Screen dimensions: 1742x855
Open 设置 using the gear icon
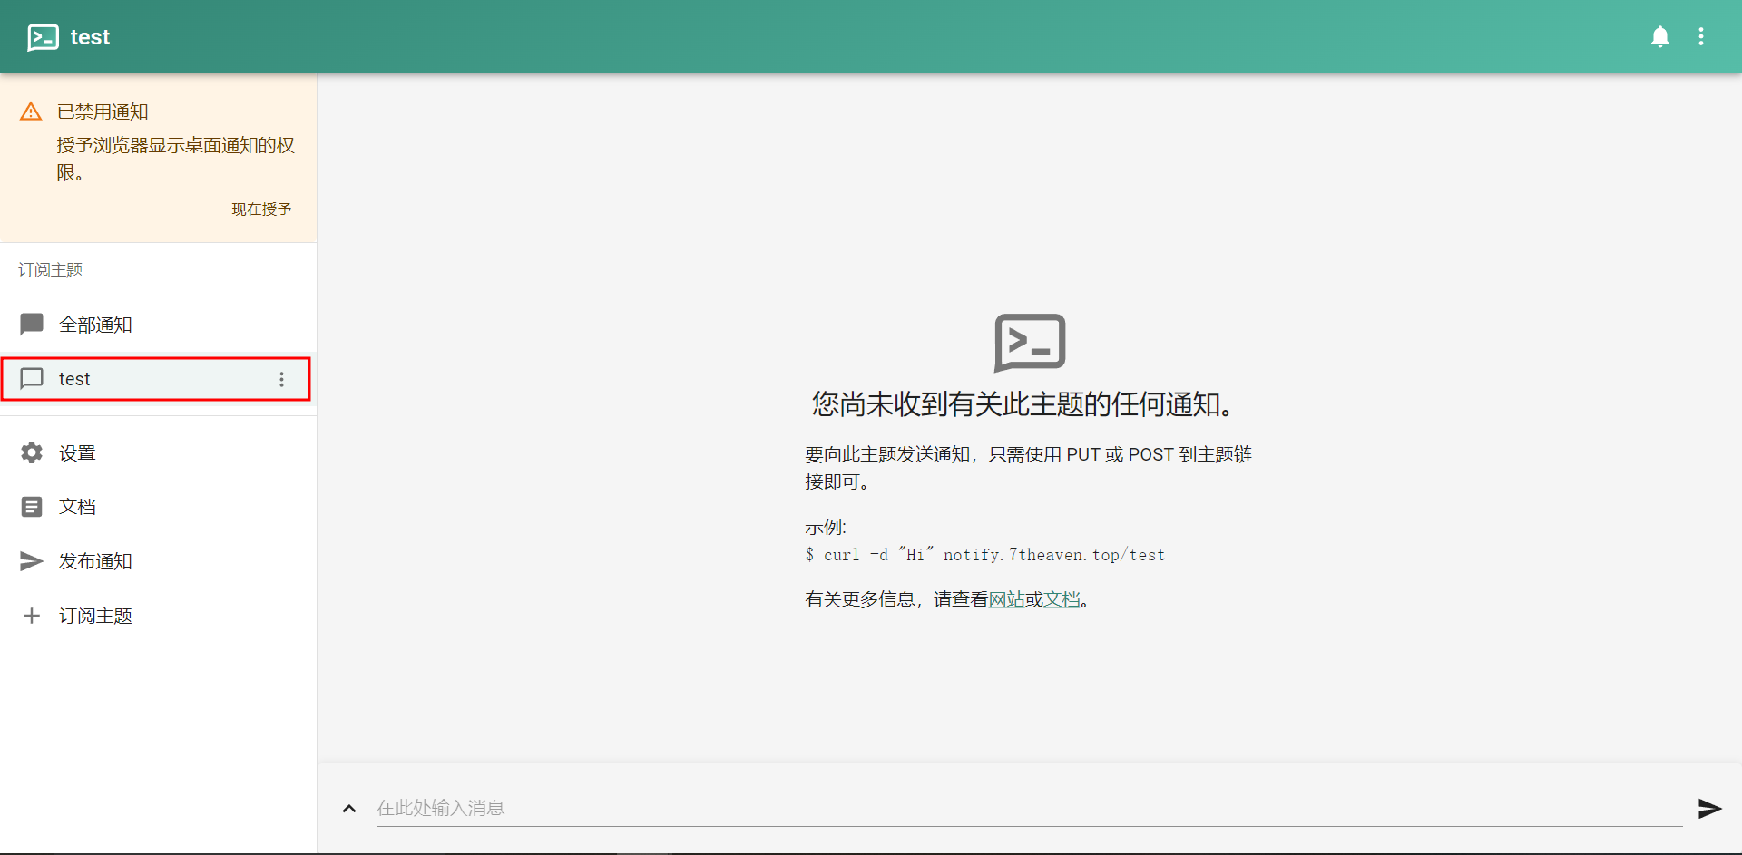(x=31, y=452)
